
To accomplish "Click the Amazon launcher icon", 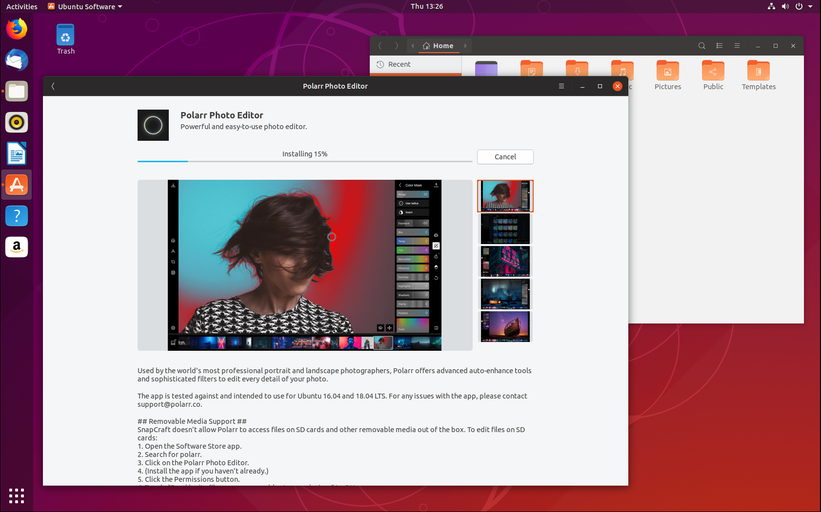I will [17, 247].
